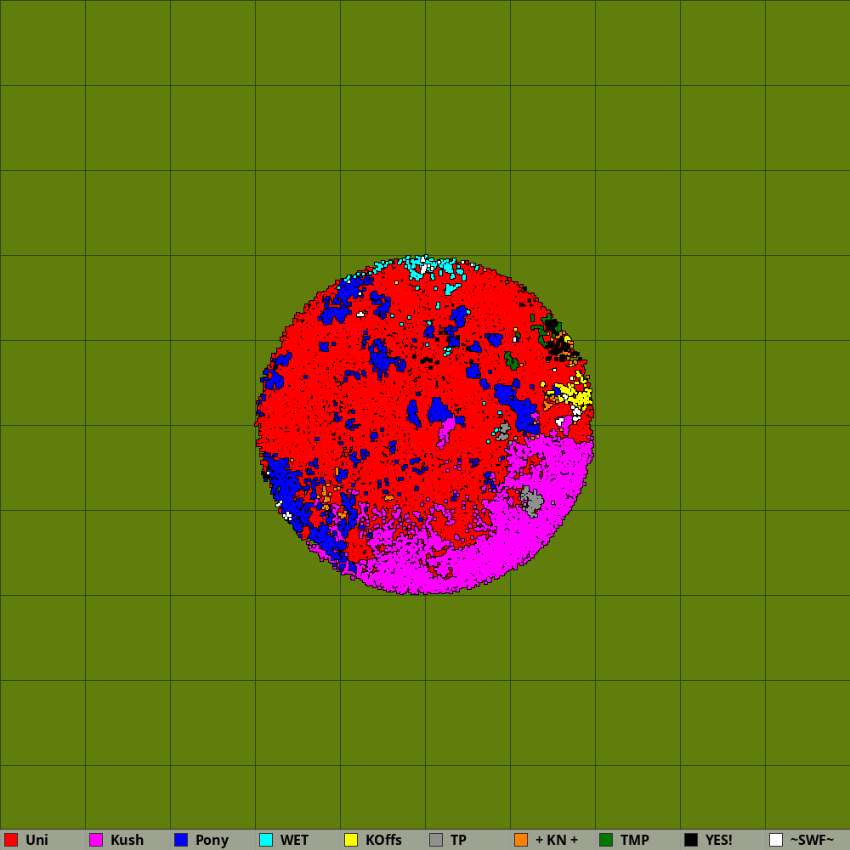Select the blue Pony color swatch
The image size is (850, 850).
[x=181, y=840]
